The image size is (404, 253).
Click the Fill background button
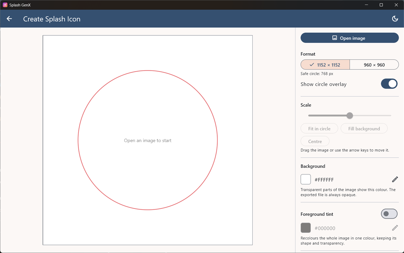364,129
